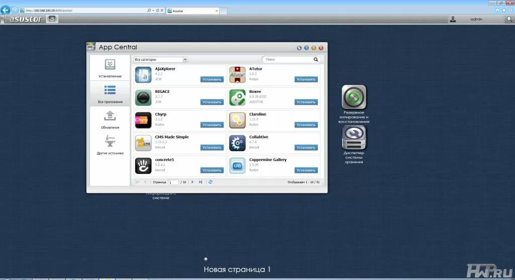Click the refresh icon in pagination bar
The height and width of the screenshot is (280, 515).
pyautogui.click(x=211, y=182)
